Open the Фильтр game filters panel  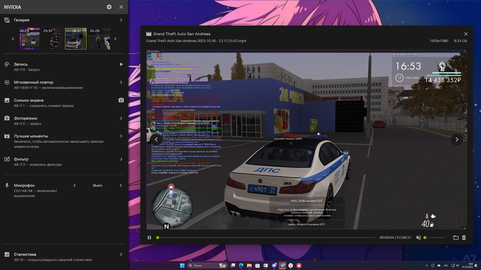tap(121, 159)
